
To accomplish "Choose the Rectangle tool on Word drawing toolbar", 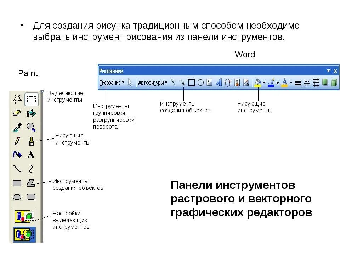I will pos(192,83).
